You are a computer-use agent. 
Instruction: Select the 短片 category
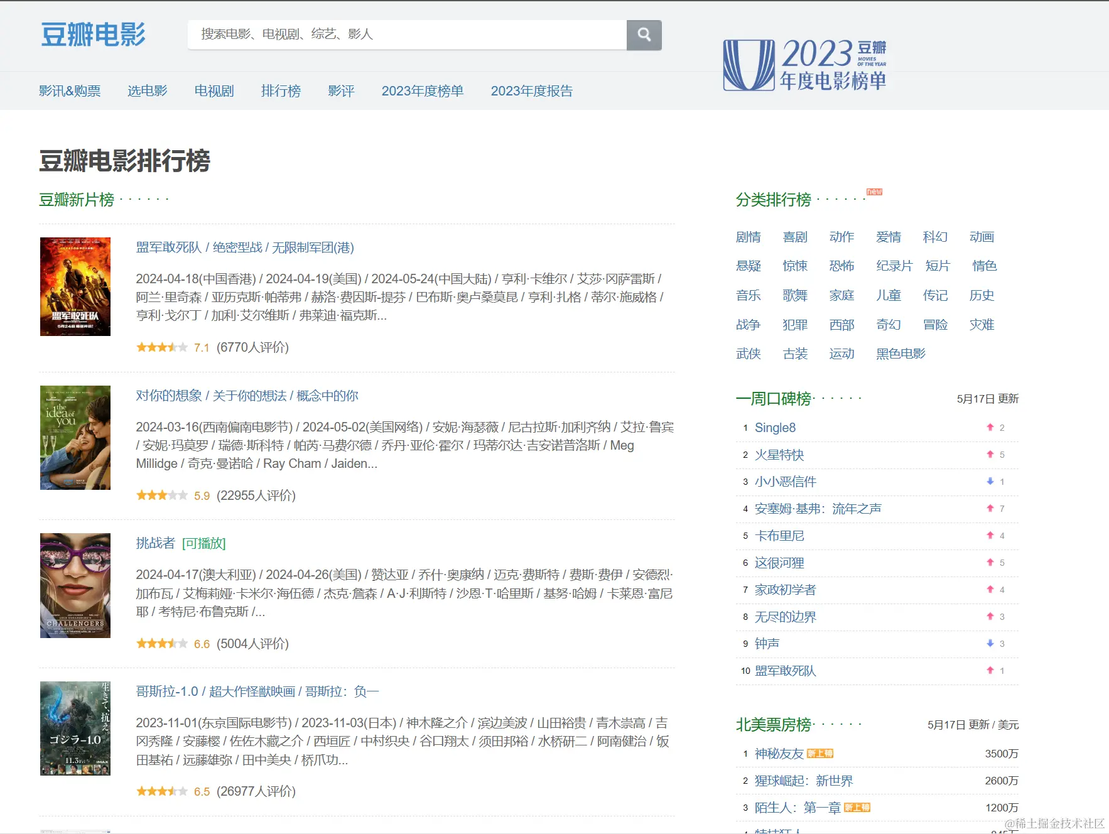pos(938,266)
